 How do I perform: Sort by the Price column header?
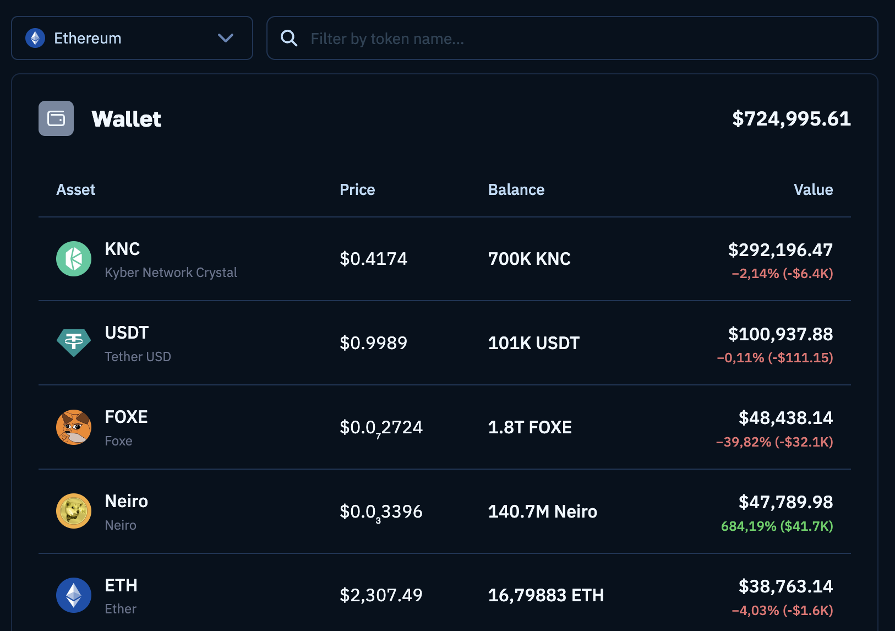coord(357,189)
